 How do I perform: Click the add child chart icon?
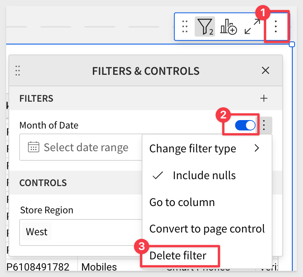(229, 27)
